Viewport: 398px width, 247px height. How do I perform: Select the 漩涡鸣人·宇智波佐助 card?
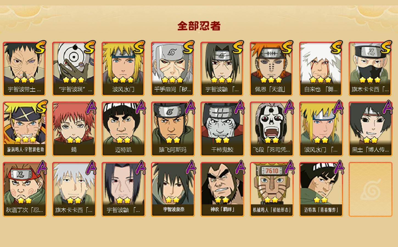point(25,129)
